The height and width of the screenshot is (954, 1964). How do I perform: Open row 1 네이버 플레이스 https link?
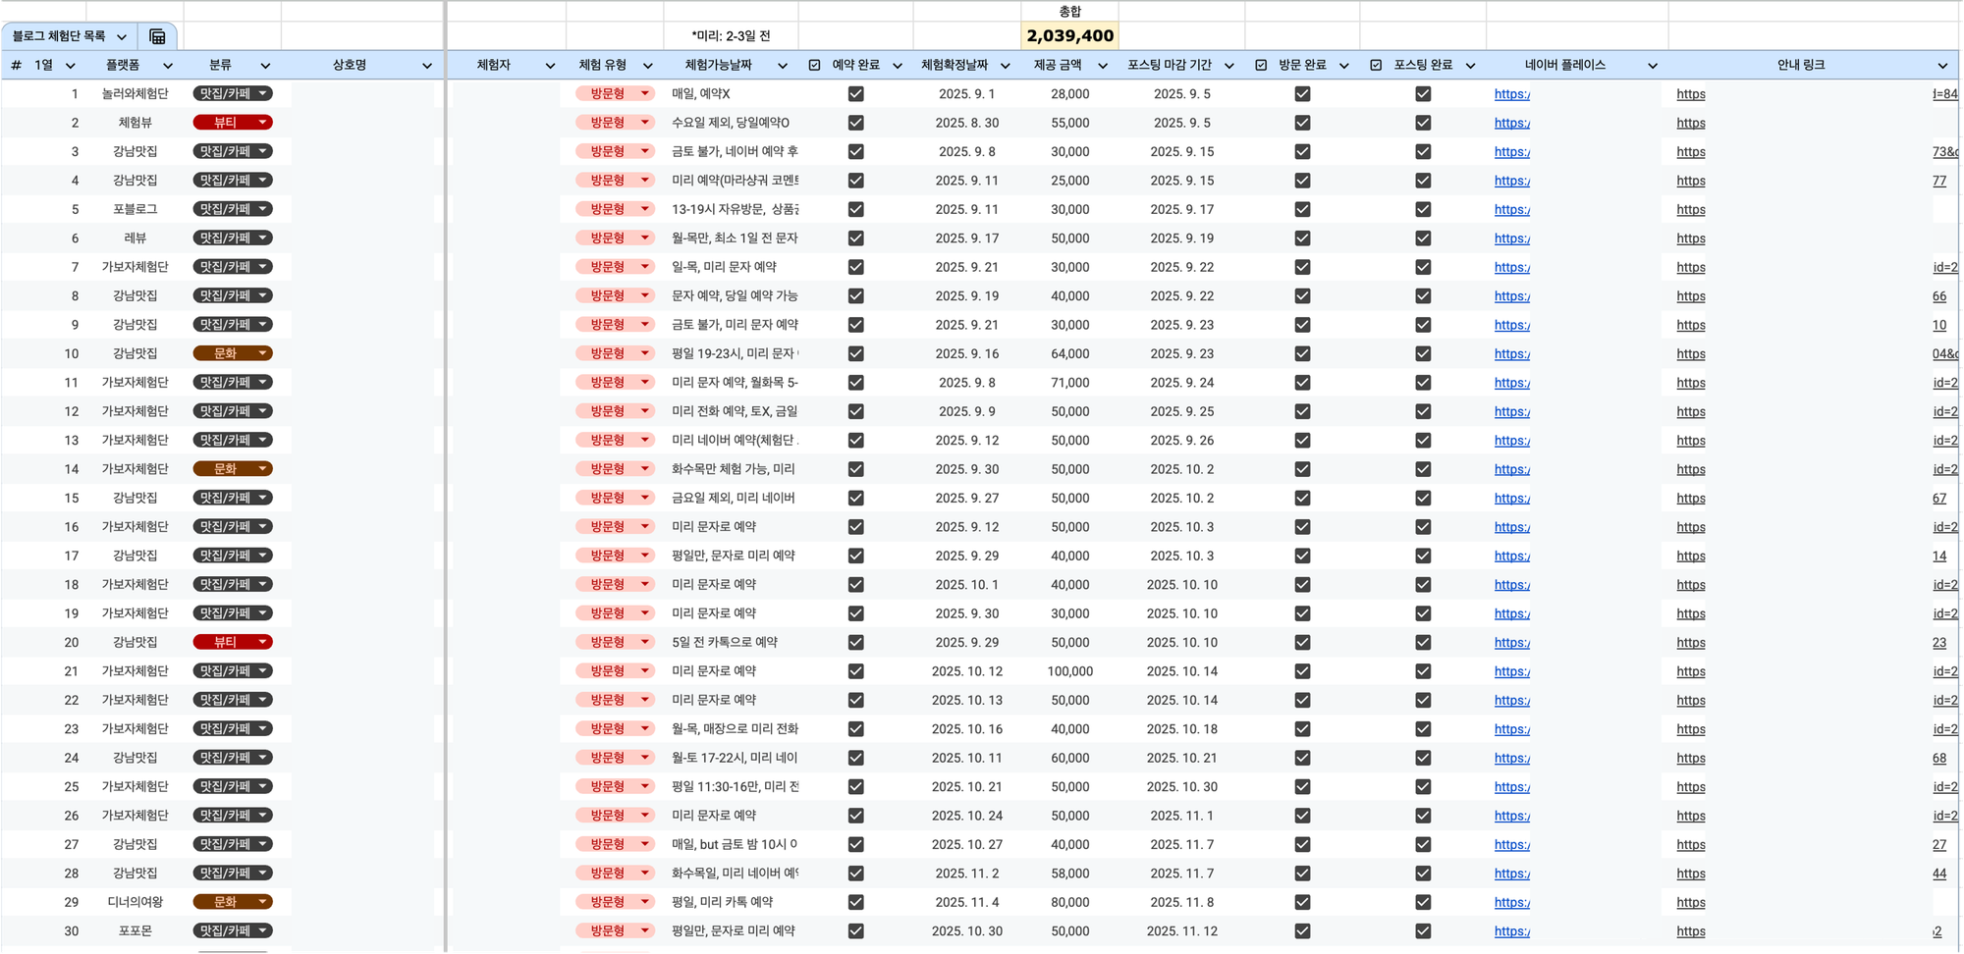coord(1511,94)
